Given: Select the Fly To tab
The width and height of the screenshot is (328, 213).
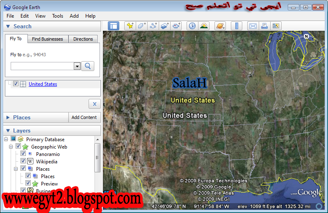Looking at the screenshot, I should 16,39.
